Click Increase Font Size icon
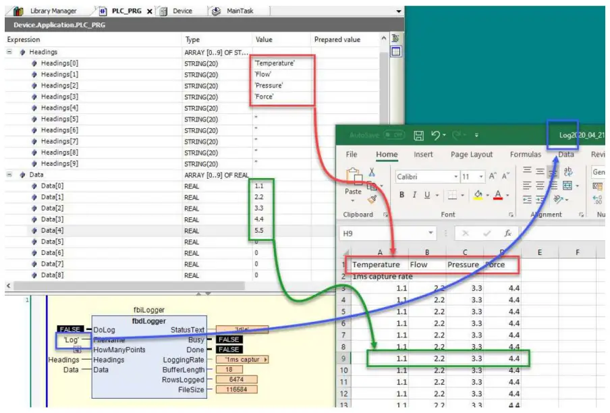The height and width of the screenshot is (413, 610). [493, 176]
